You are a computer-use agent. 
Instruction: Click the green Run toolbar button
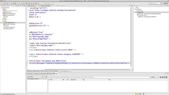tap(26, 3)
